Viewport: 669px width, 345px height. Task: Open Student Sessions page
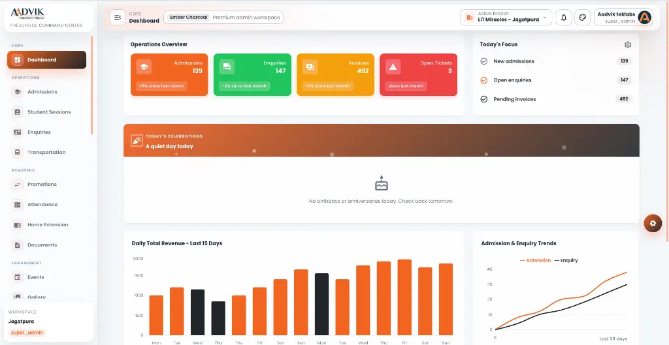[46, 112]
